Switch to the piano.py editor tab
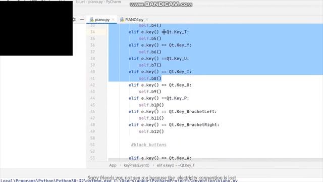 point(102,20)
